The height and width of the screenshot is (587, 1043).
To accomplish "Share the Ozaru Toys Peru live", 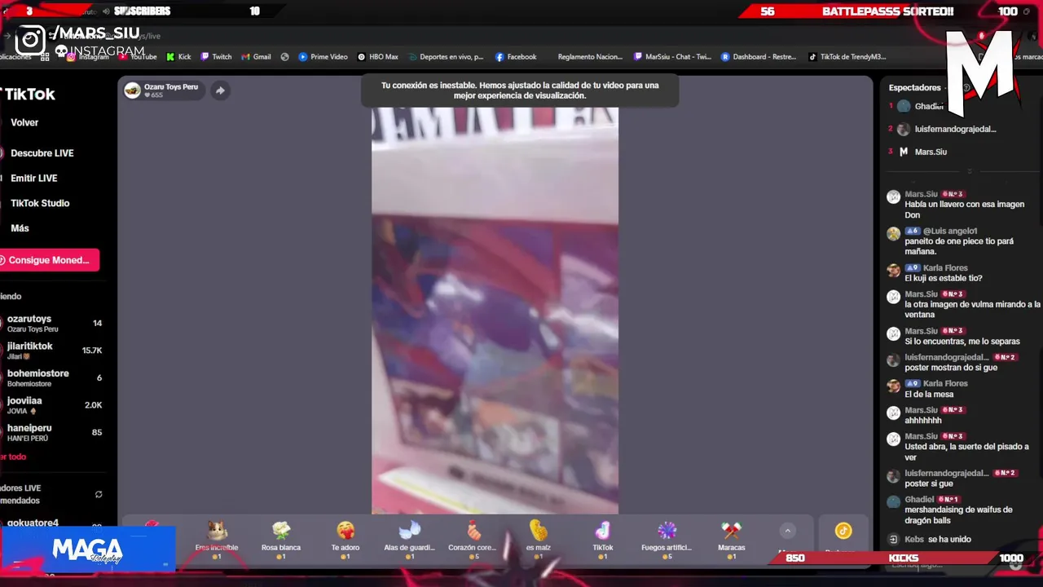I will pyautogui.click(x=220, y=90).
